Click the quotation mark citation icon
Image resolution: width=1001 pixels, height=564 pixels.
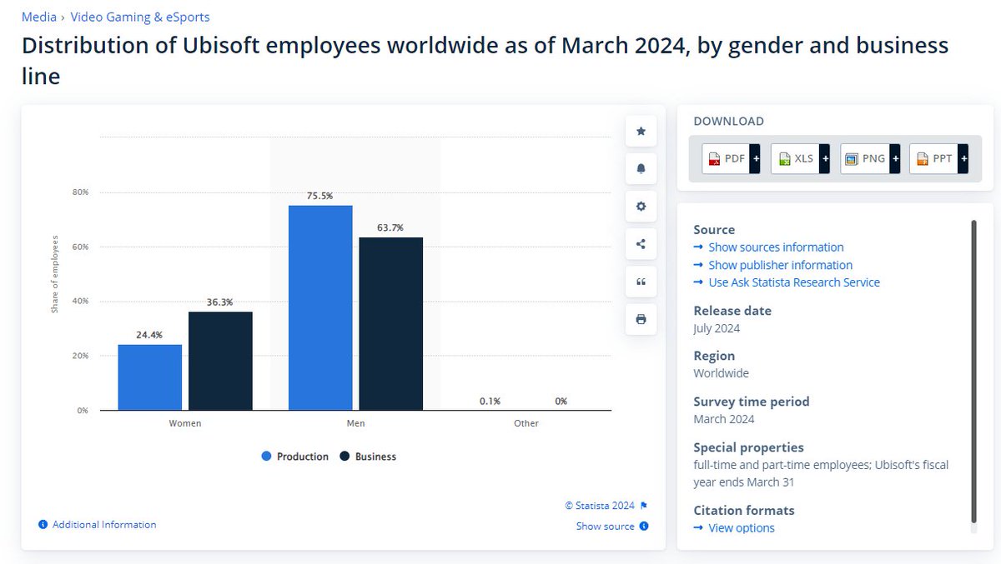[641, 282]
